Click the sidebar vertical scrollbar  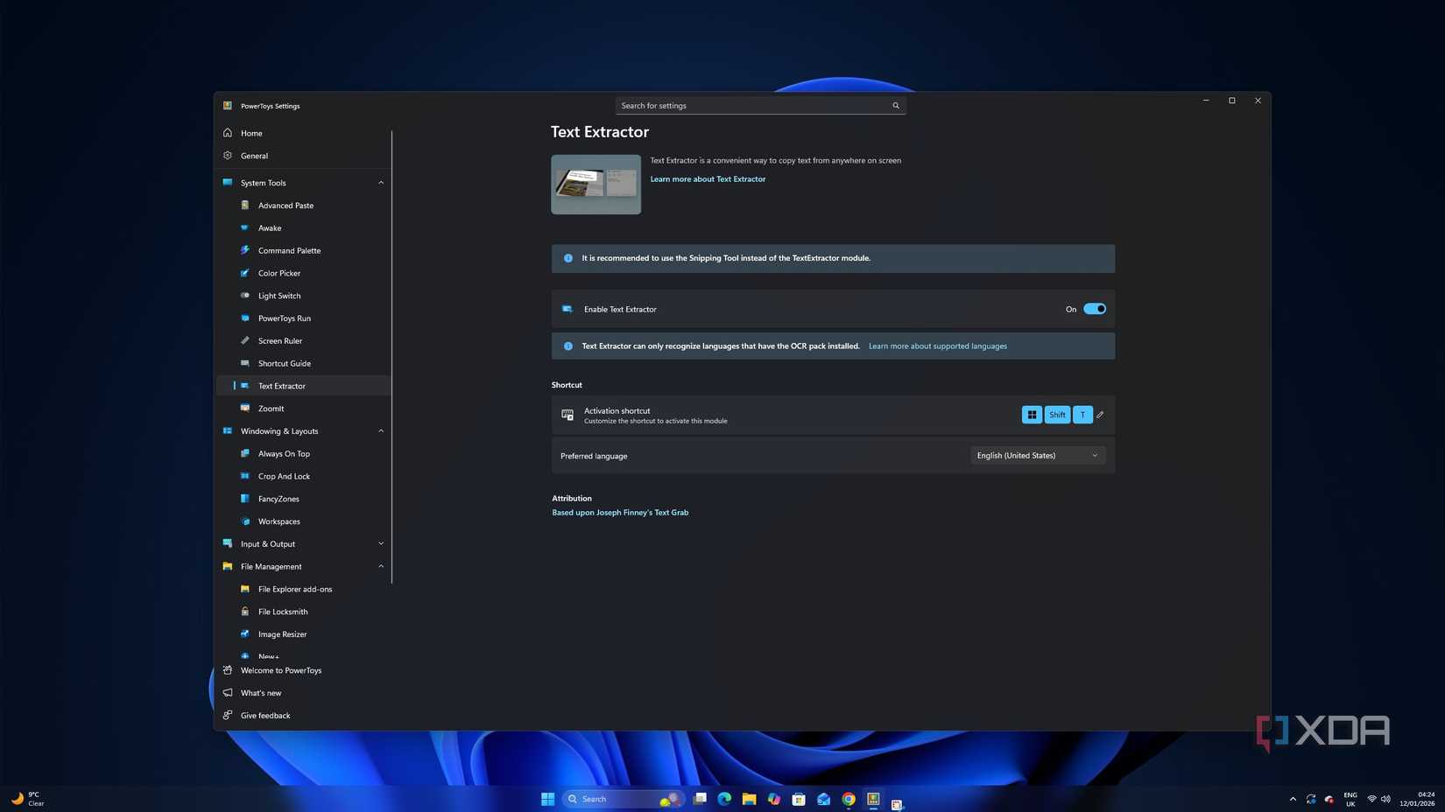(391, 357)
